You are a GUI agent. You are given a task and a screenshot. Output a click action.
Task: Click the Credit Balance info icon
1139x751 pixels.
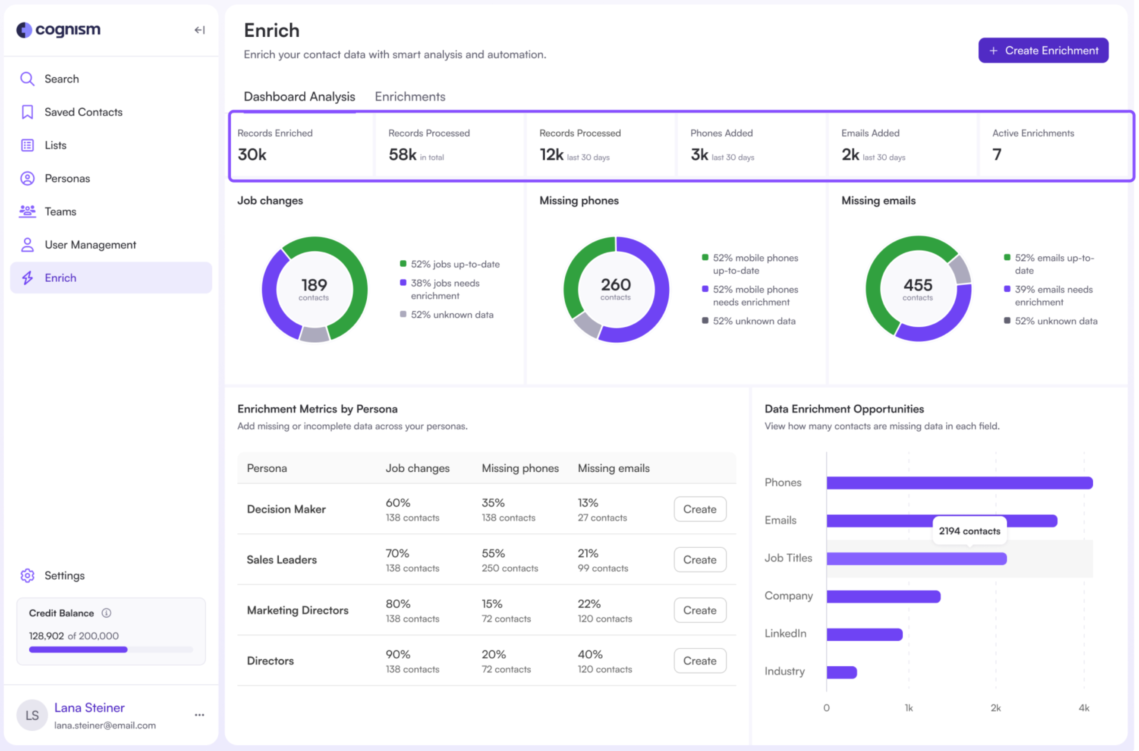click(x=106, y=612)
